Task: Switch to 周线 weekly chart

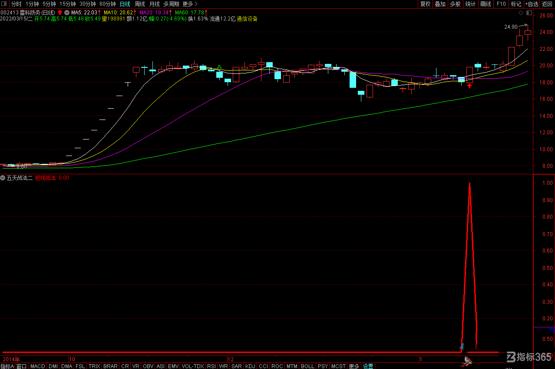Action: 139,4
